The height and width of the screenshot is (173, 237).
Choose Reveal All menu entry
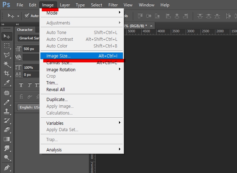(x=81, y=90)
